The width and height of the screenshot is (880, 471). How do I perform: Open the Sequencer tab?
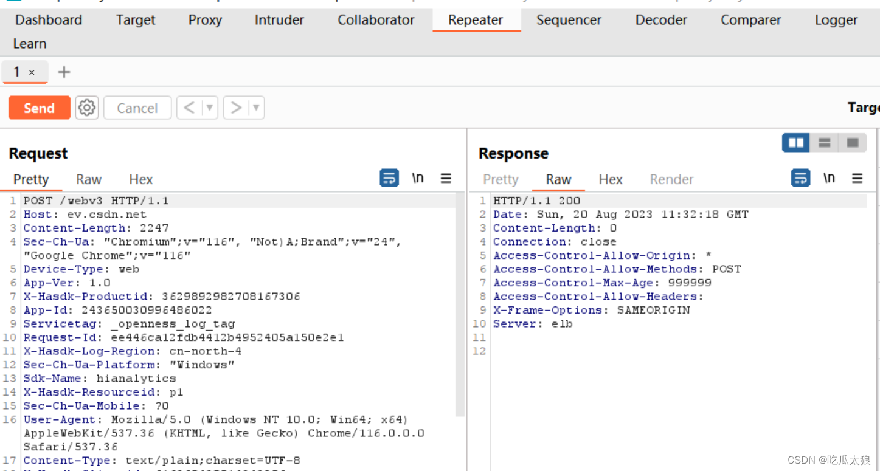(x=569, y=20)
